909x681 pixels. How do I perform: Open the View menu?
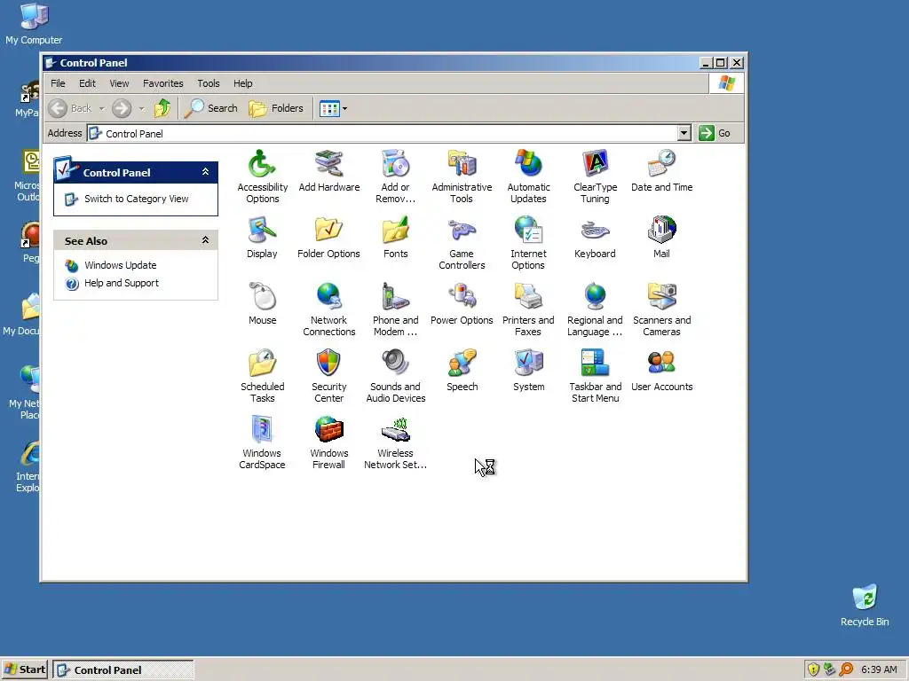120,83
